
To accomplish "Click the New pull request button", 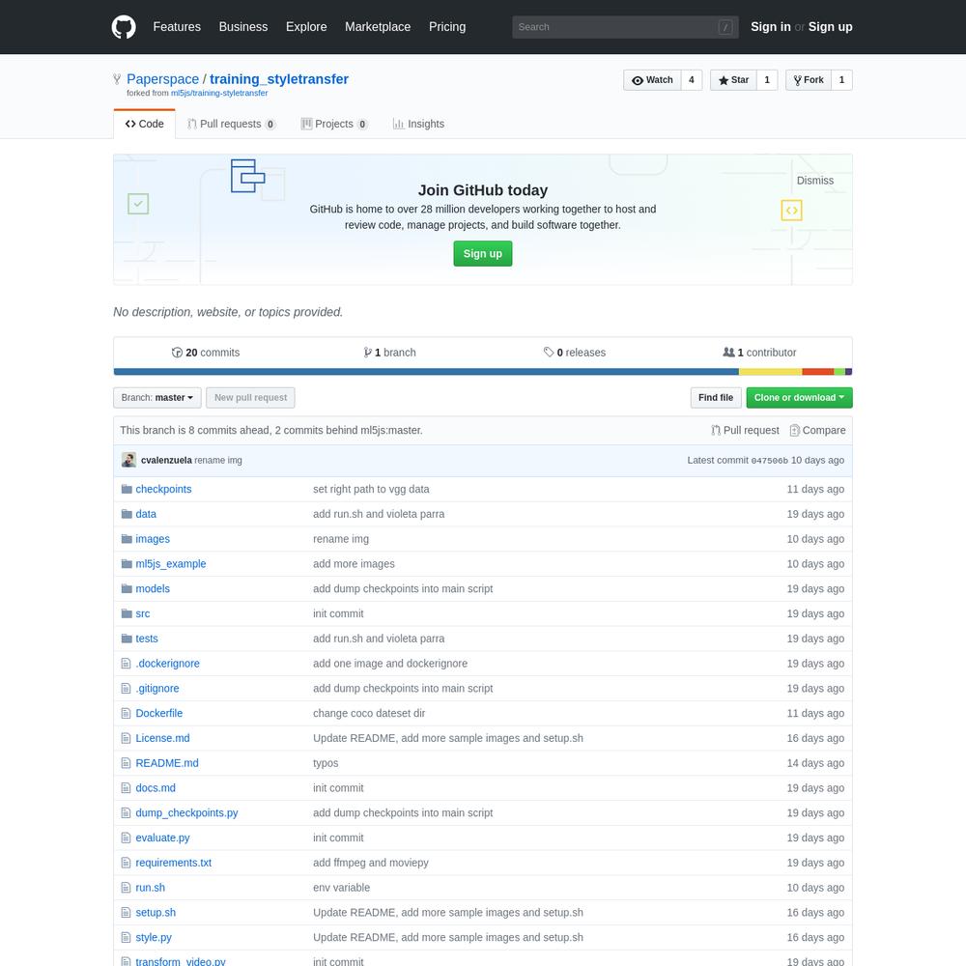I will pyautogui.click(x=251, y=398).
